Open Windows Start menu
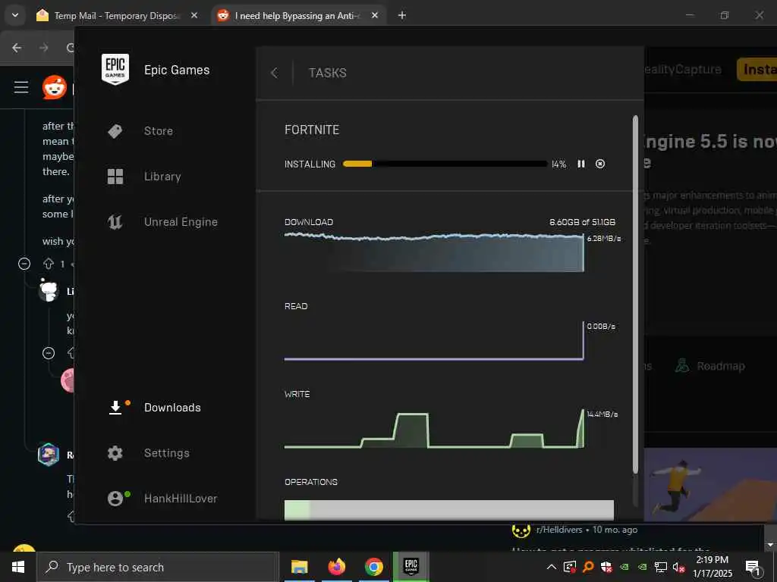Screen dimensions: 777x582 click(x=18, y=567)
